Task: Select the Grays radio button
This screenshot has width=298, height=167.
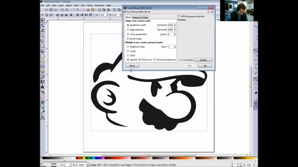Action: pyautogui.click(x=128, y=56)
